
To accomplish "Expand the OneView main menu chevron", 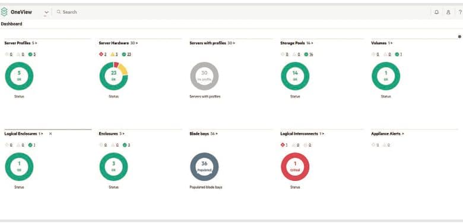I will coord(46,12).
